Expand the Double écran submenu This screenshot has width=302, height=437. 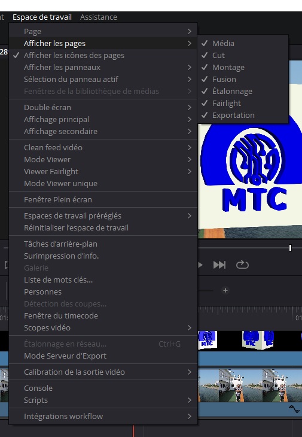pyautogui.click(x=103, y=108)
